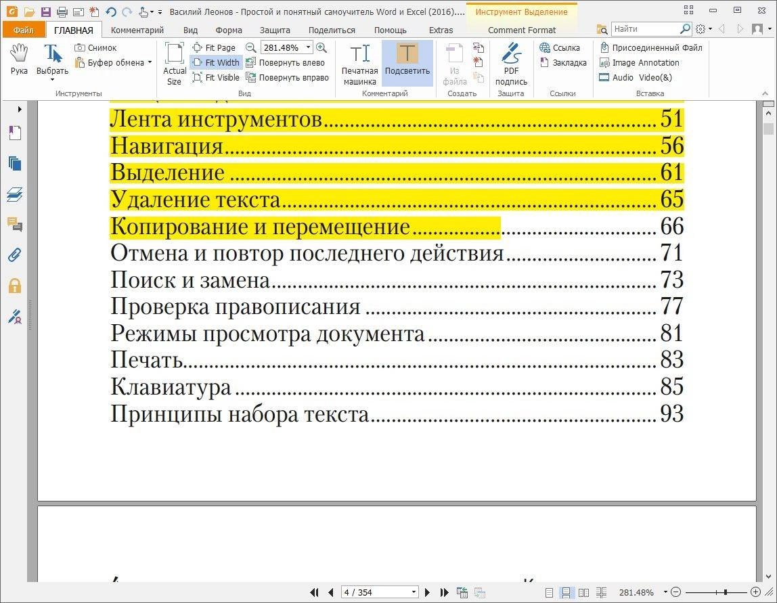Viewport: 777px width, 603px height.
Task: Go to previous page
Action: (331, 592)
